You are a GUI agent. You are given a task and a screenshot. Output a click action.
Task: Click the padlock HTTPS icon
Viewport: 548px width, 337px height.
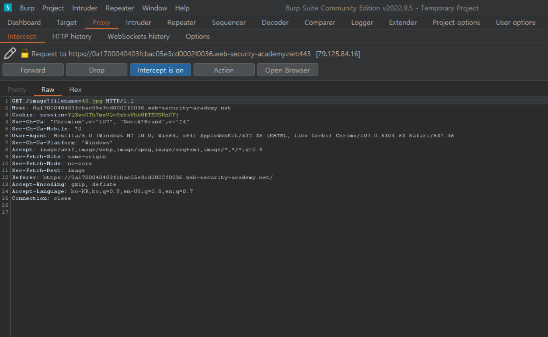coord(25,53)
